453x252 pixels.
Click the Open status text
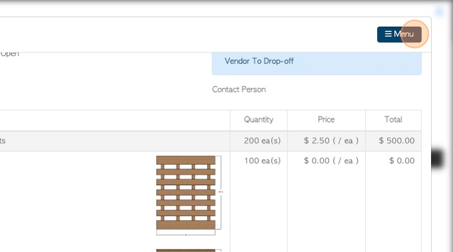tap(9, 53)
